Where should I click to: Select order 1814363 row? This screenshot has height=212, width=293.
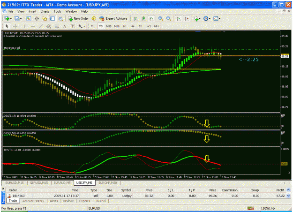click(145, 196)
